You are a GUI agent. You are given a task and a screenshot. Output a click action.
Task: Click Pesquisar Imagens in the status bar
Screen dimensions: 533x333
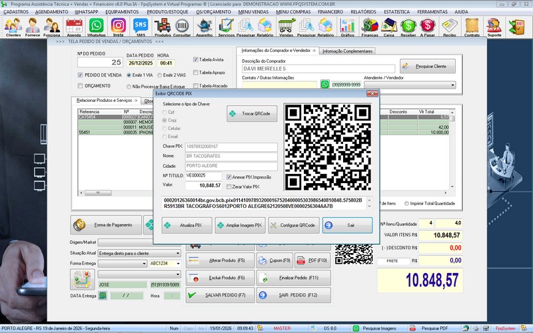coord(379,328)
